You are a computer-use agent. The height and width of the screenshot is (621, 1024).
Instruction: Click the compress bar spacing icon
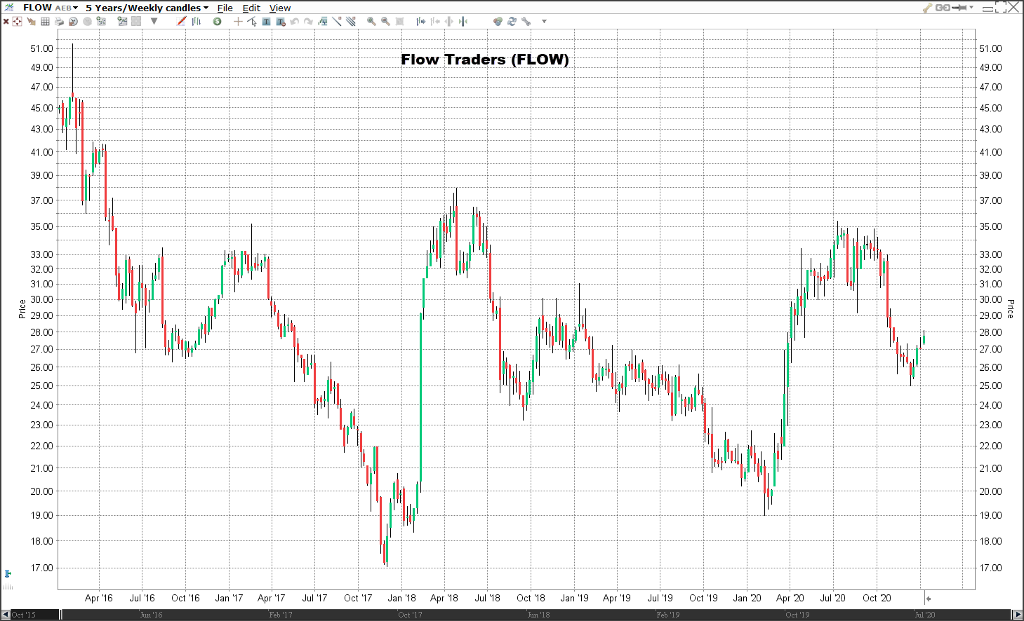(x=463, y=21)
